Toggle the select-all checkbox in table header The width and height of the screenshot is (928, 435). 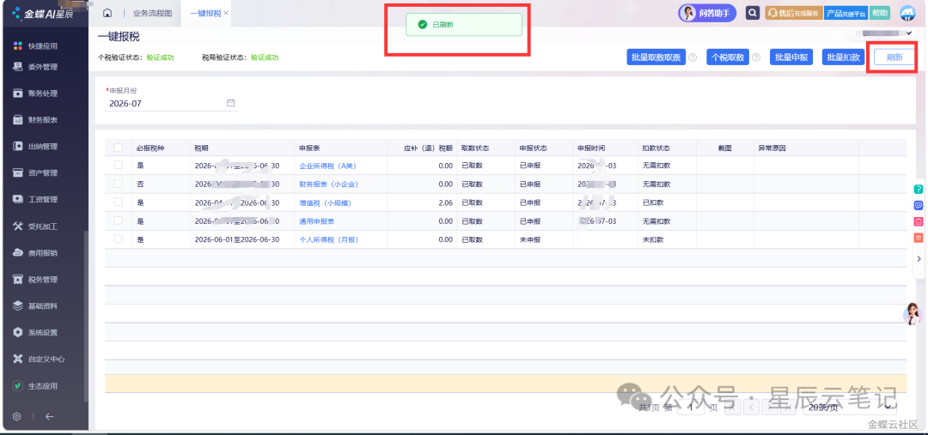pyautogui.click(x=119, y=148)
